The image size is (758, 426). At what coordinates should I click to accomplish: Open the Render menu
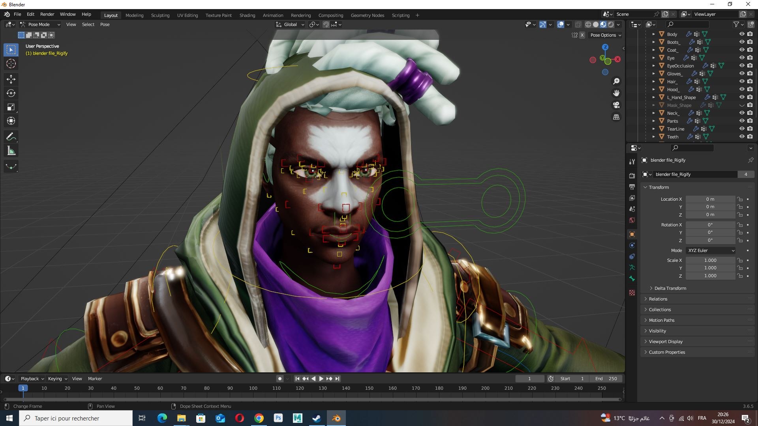[x=47, y=14]
